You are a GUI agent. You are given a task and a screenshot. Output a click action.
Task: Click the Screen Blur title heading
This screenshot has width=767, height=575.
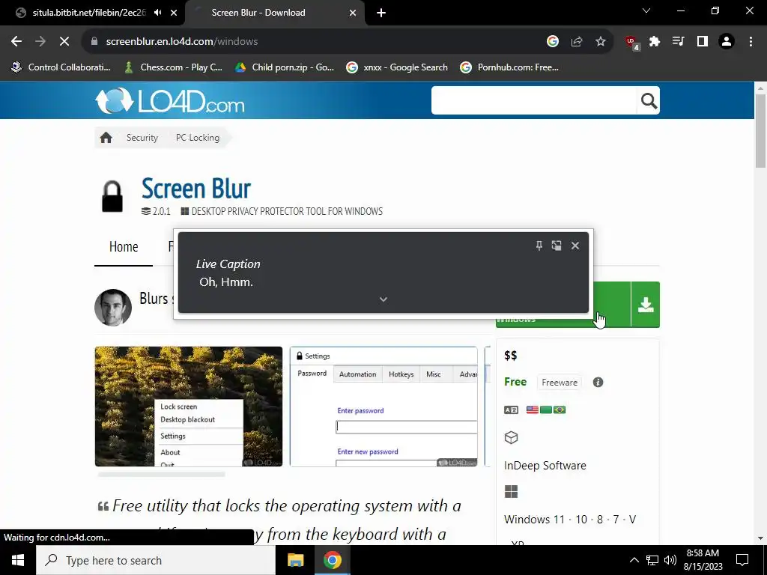[x=196, y=188]
